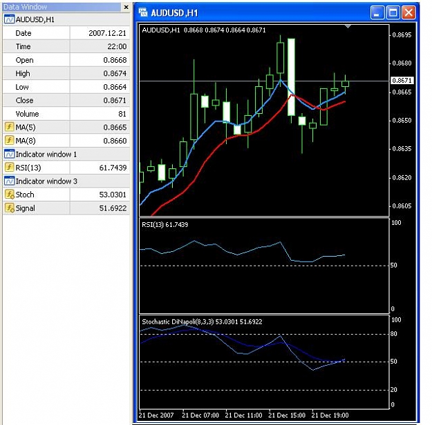Click the MA(5) indicator icon
This screenshot has width=432, height=425.
point(10,127)
